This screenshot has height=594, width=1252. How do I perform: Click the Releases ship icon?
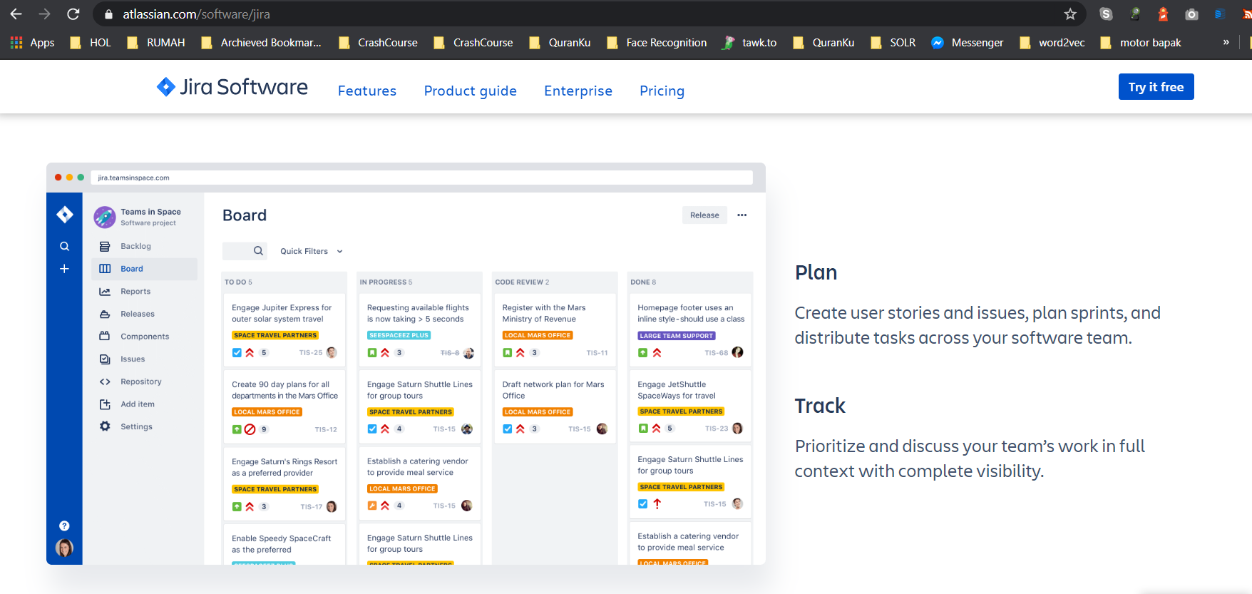pos(105,314)
